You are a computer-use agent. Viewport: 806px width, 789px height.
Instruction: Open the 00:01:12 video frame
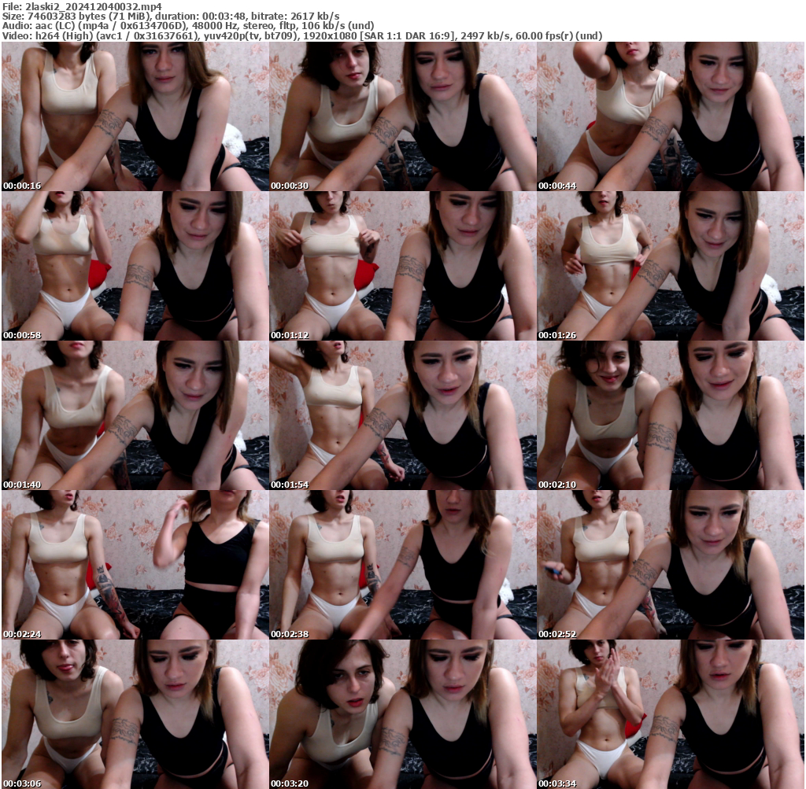point(402,264)
